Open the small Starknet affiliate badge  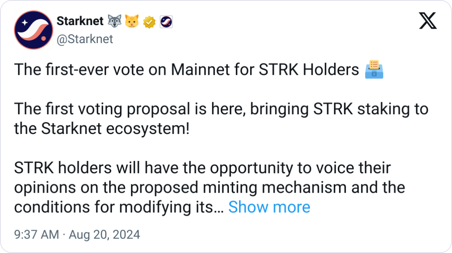click(166, 22)
